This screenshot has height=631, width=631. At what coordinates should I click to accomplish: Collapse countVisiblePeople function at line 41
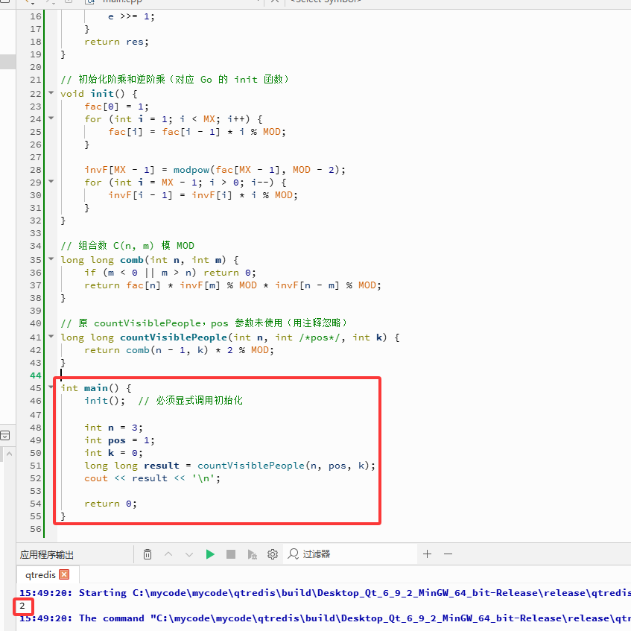51,337
